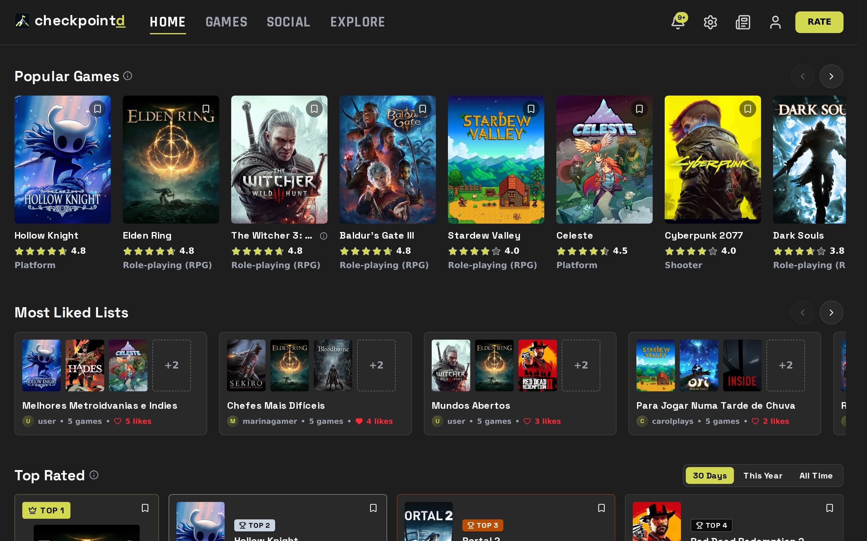Show info icon next to Top Rated
867x541 pixels.
[x=94, y=475]
